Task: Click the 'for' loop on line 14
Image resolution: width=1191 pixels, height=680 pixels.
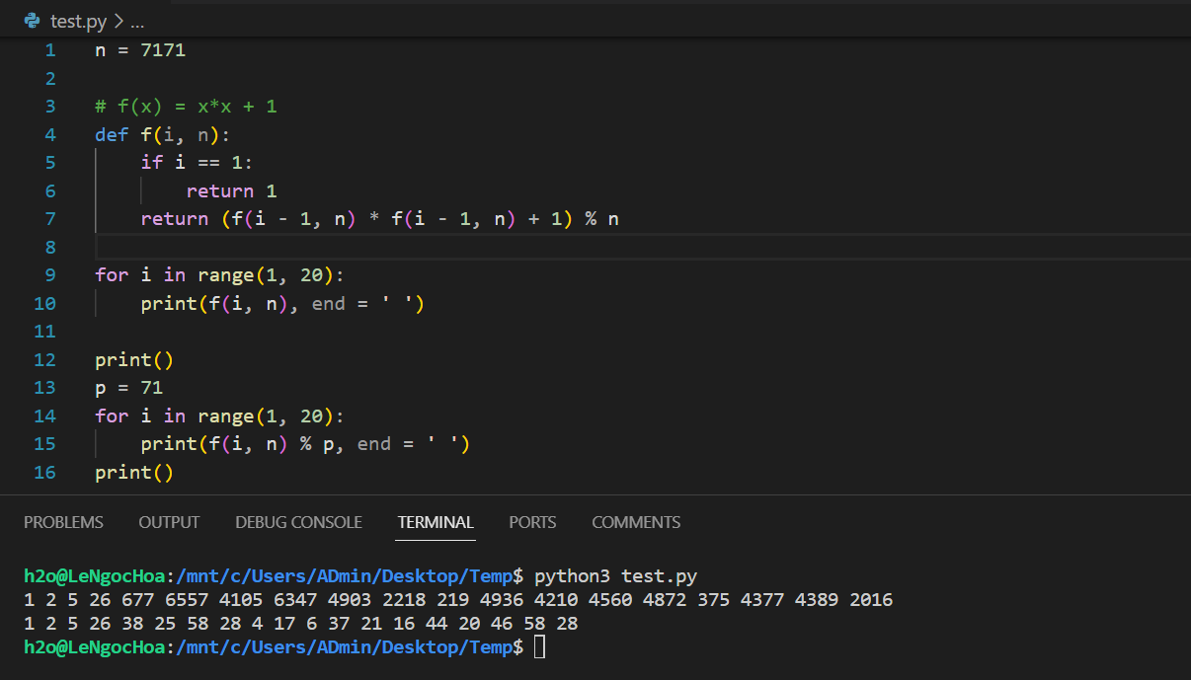Action: [220, 416]
